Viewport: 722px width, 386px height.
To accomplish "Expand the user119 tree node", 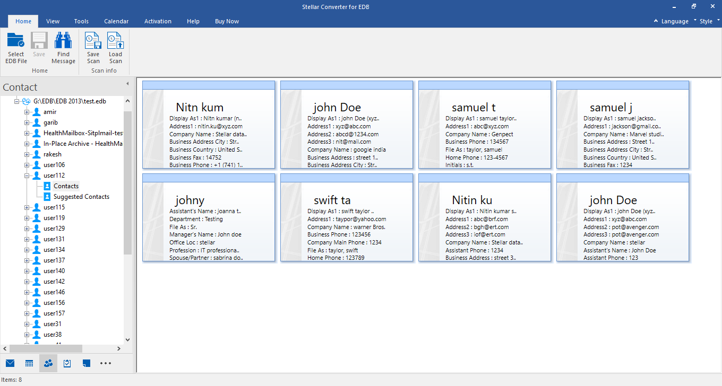I will [27, 218].
